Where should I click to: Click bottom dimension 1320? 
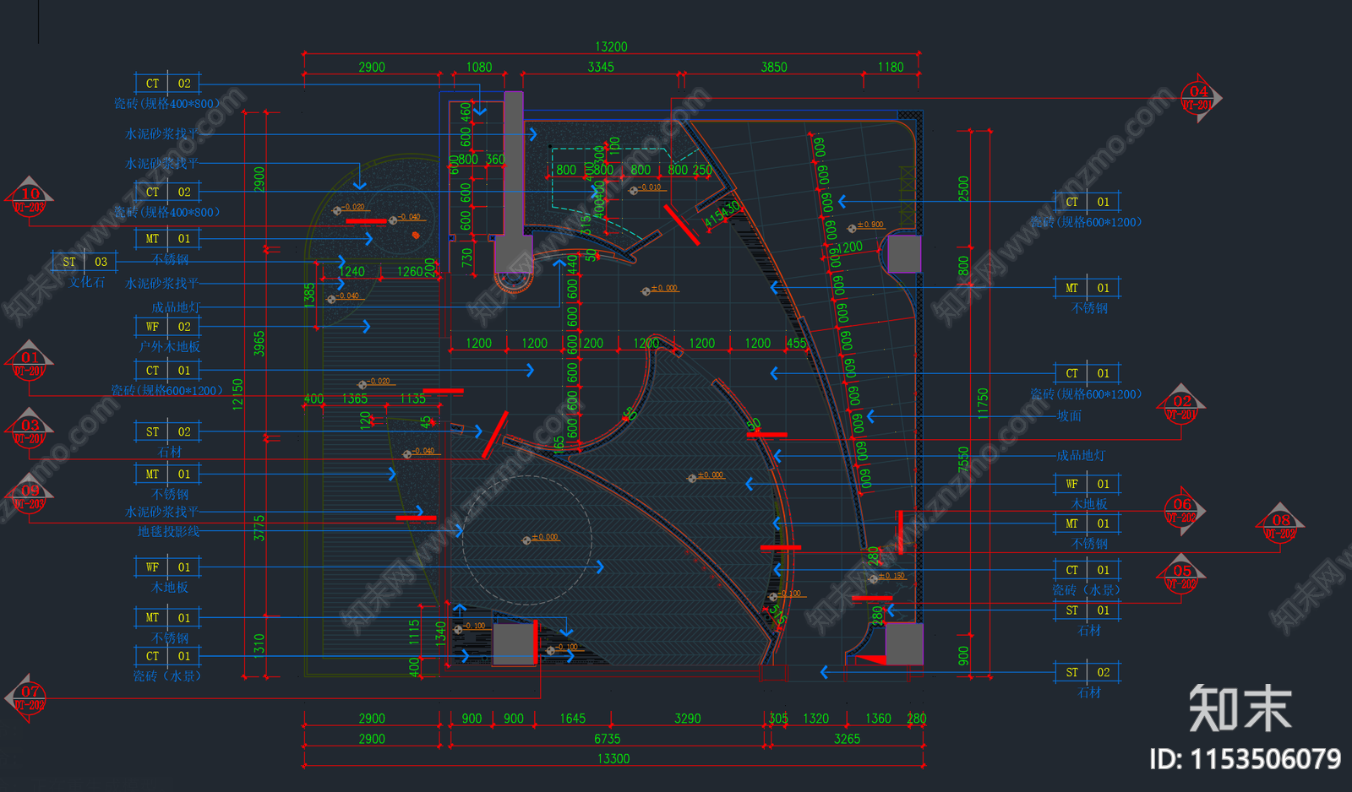(815, 719)
